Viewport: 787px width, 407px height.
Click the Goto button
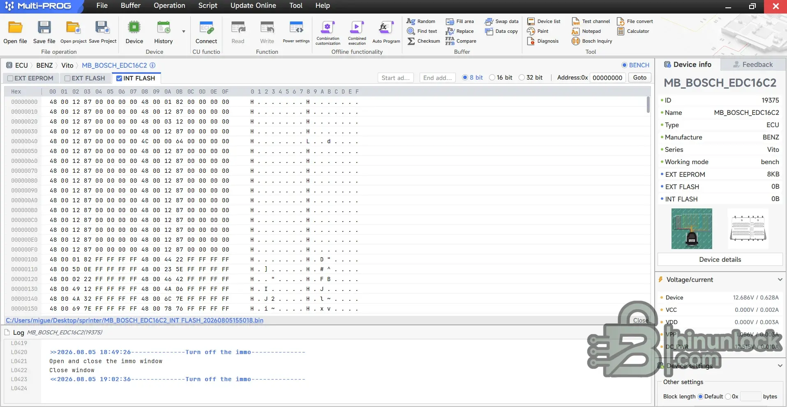639,78
